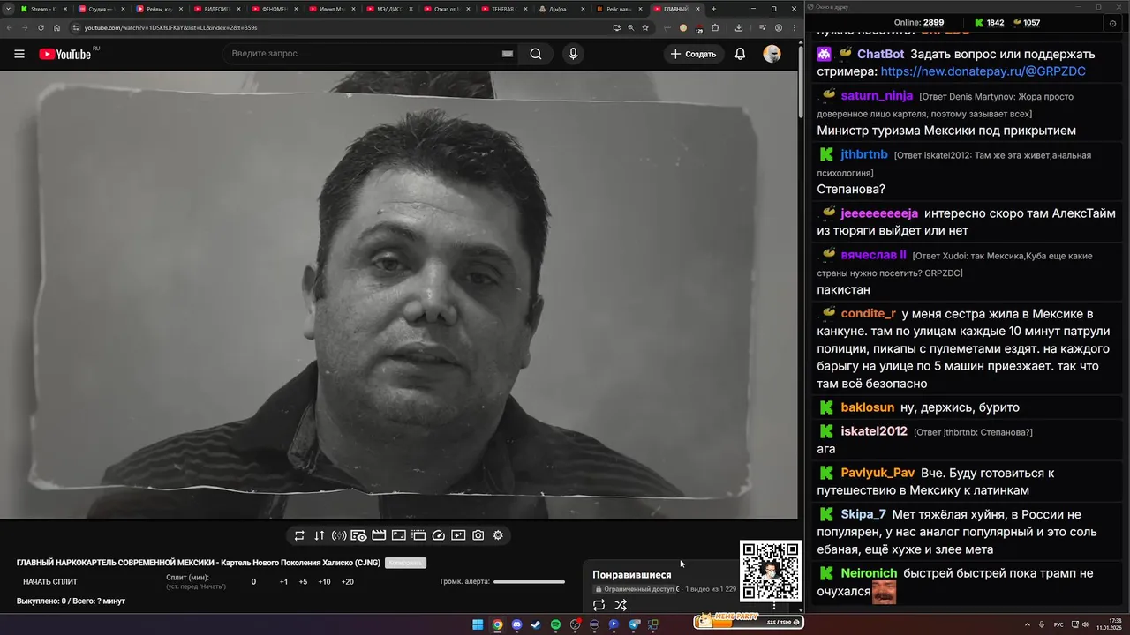Viewport: 1130px width, 635px height.
Task: Open Spotify from the taskbar
Action: tap(555, 624)
